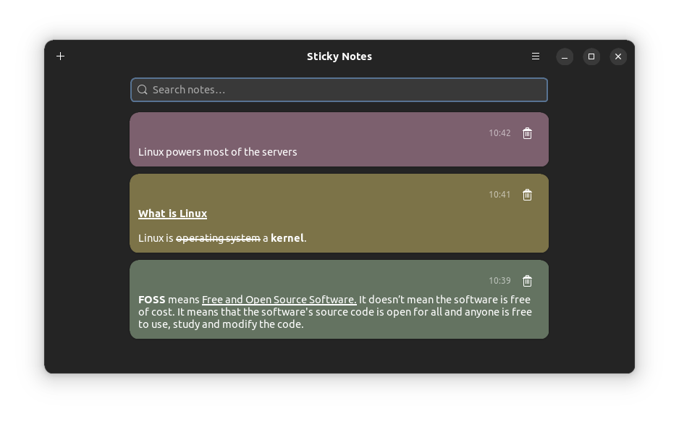Click the bold 'kernel' word in the yellow note
The width and height of the screenshot is (679, 422).
point(287,237)
